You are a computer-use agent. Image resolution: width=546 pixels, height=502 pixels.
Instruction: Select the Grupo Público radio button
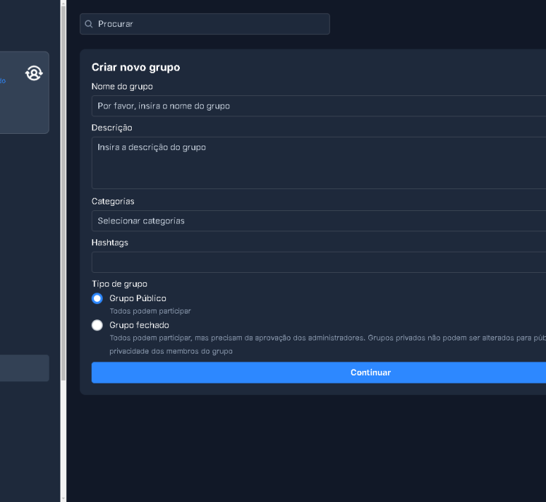pos(98,298)
